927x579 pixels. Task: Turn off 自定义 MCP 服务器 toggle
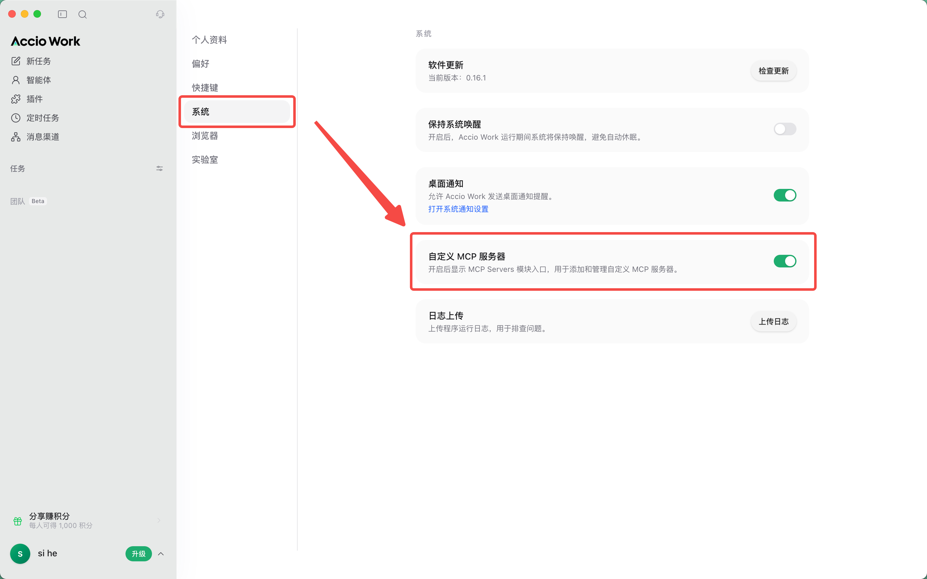pyautogui.click(x=785, y=261)
